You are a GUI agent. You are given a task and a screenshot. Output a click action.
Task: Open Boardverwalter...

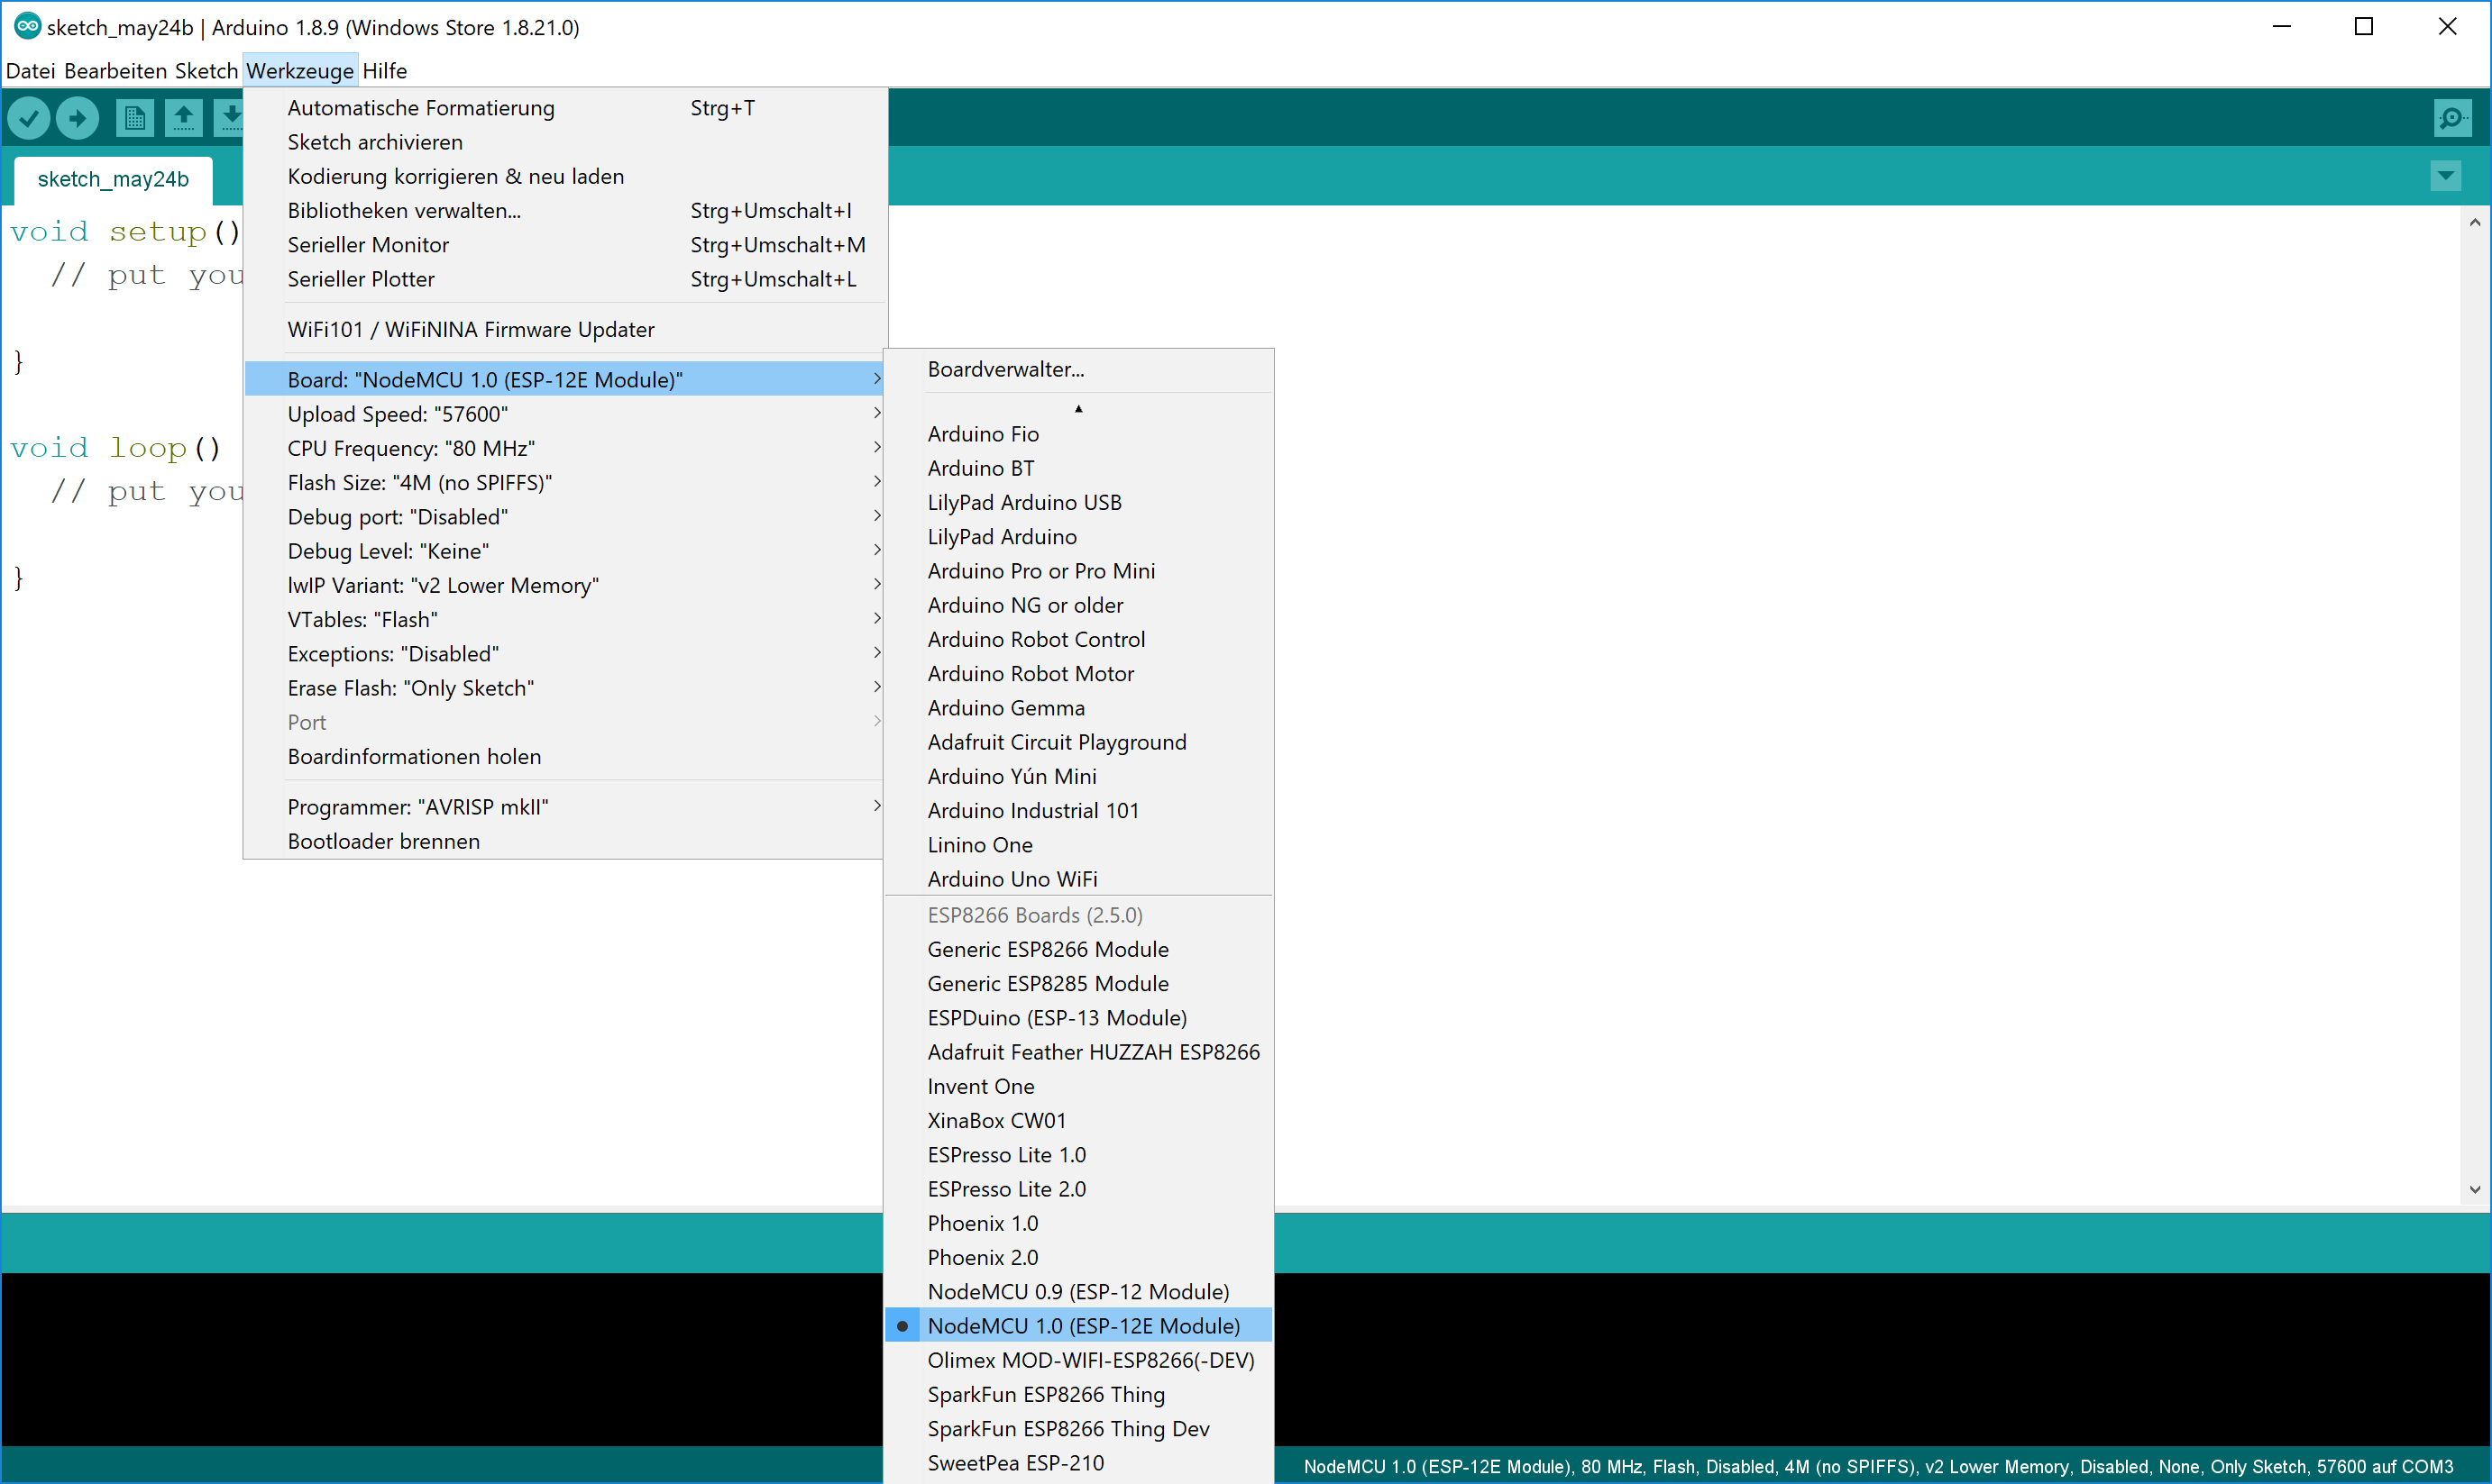1078,369
